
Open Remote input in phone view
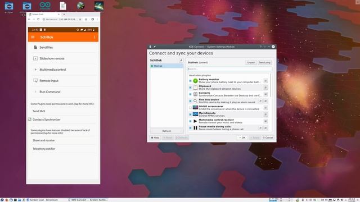(63, 81)
